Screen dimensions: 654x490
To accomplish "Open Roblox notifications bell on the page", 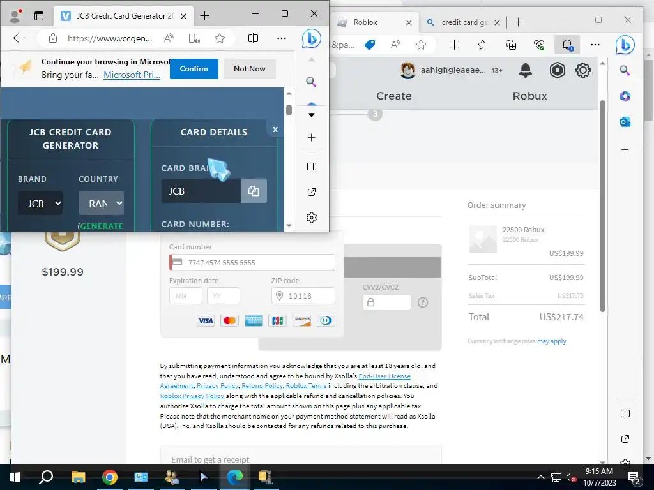I will 526,70.
